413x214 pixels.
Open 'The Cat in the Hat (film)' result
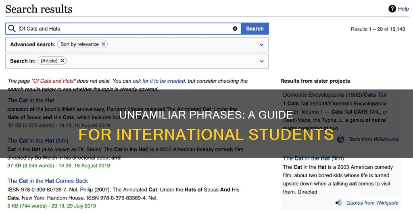pyautogui.click(x=38, y=141)
